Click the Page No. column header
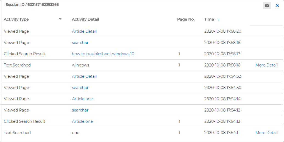This screenshot has width=284, height=142. click(186, 20)
